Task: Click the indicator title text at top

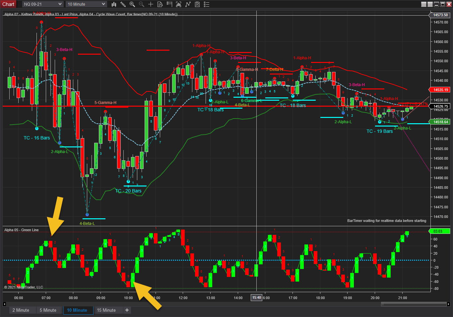Action: 91,14
